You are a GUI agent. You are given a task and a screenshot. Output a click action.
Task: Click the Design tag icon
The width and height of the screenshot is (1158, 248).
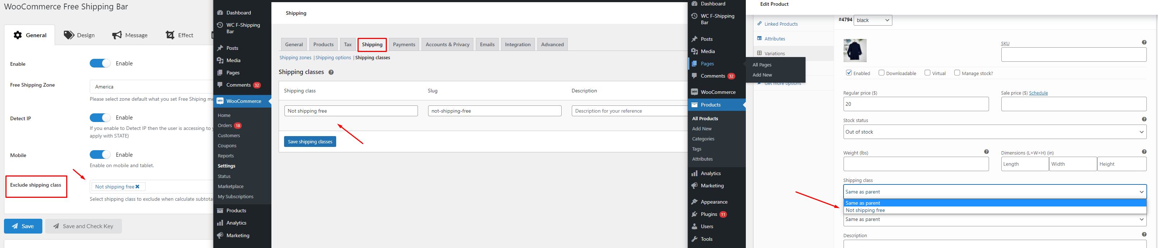click(69, 35)
